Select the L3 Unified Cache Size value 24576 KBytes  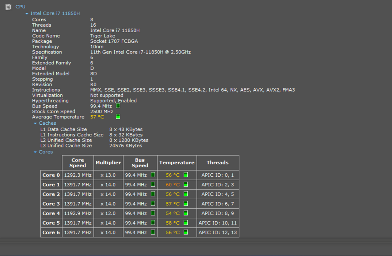[126, 146]
